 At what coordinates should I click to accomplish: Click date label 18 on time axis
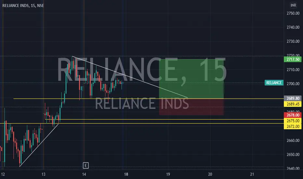[x=126, y=174]
